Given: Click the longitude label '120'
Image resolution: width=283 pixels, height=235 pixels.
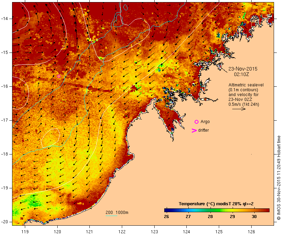Looking at the screenshot, I should tap(57, 232).
